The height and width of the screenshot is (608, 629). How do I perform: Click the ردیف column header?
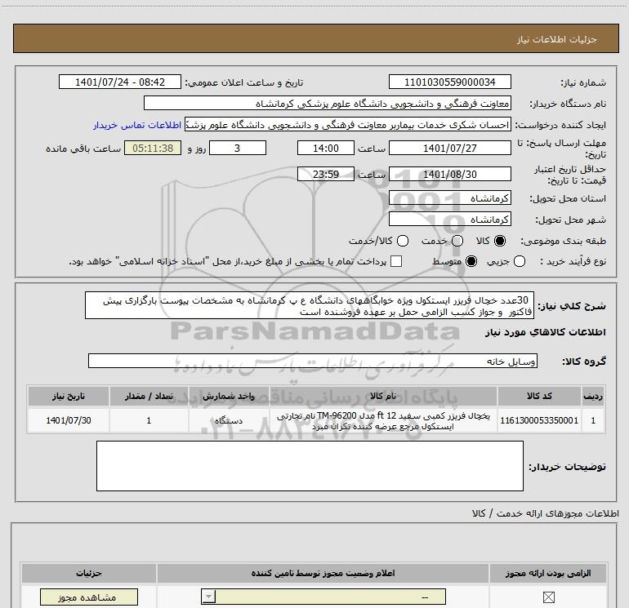click(x=593, y=396)
